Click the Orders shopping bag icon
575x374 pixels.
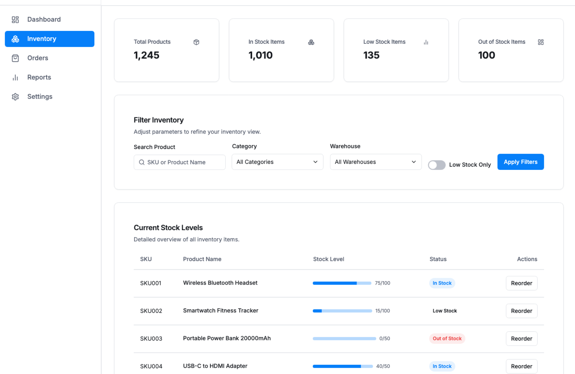click(15, 58)
